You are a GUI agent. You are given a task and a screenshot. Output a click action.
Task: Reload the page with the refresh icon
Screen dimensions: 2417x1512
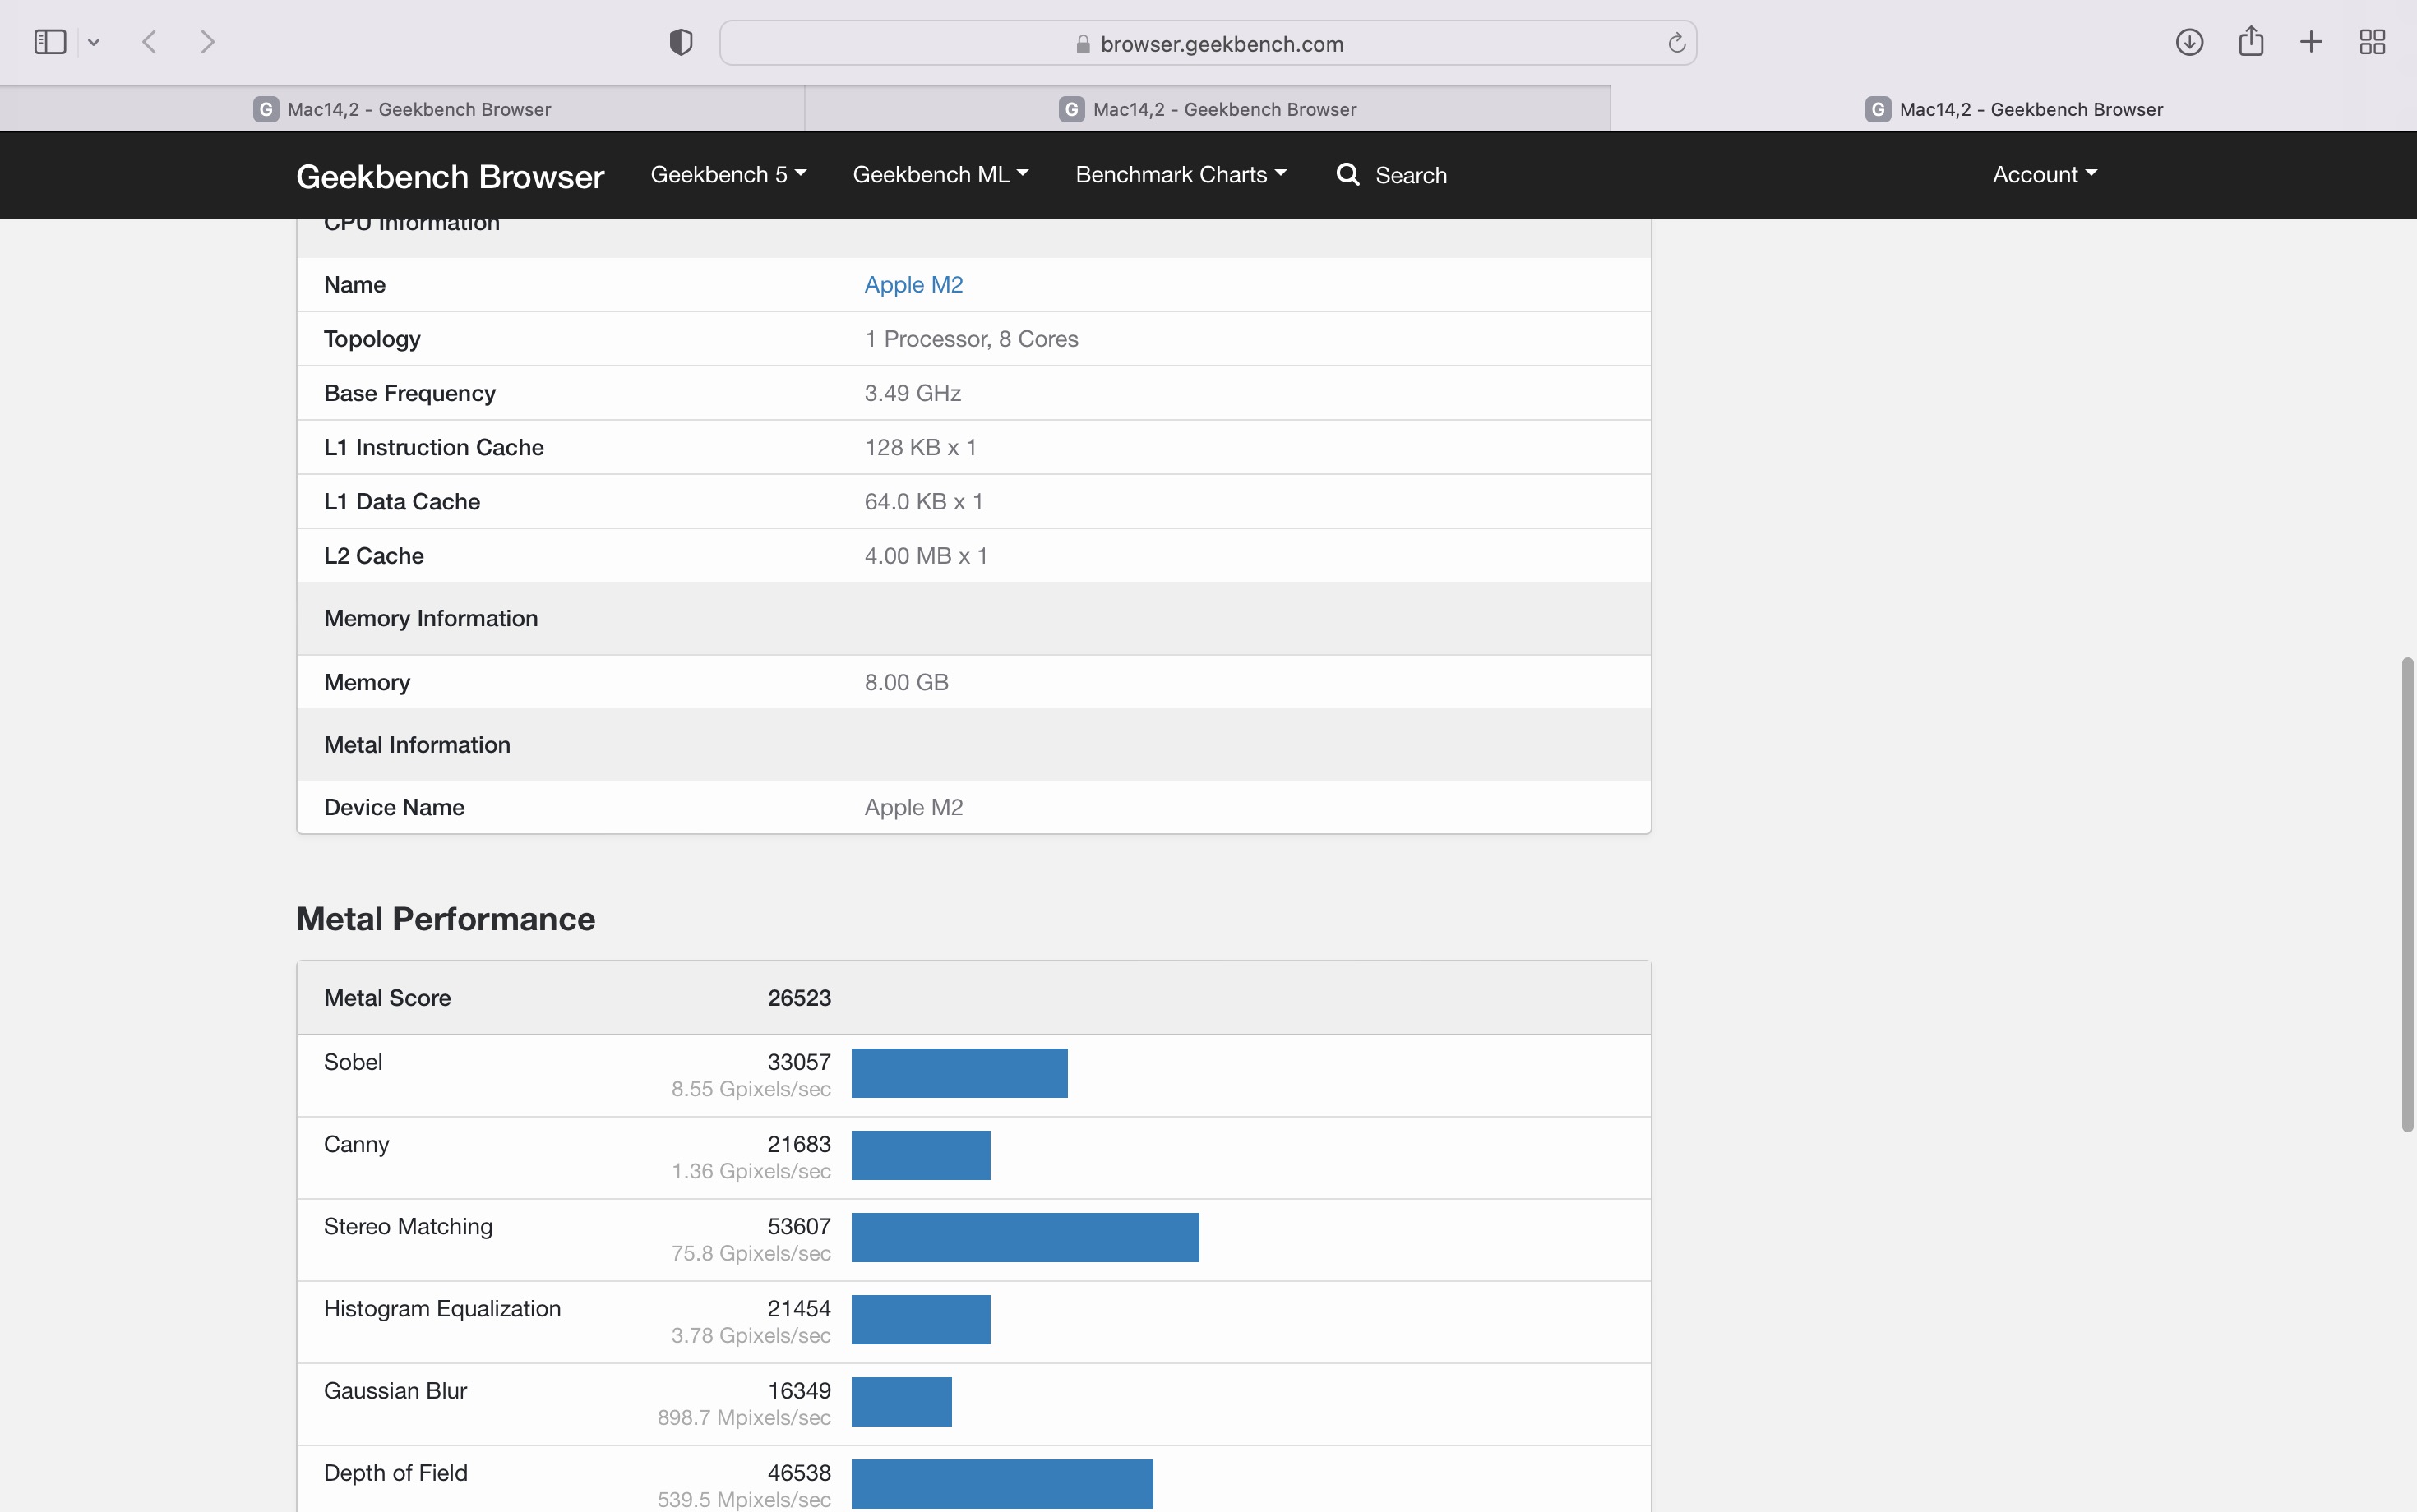click(1677, 43)
